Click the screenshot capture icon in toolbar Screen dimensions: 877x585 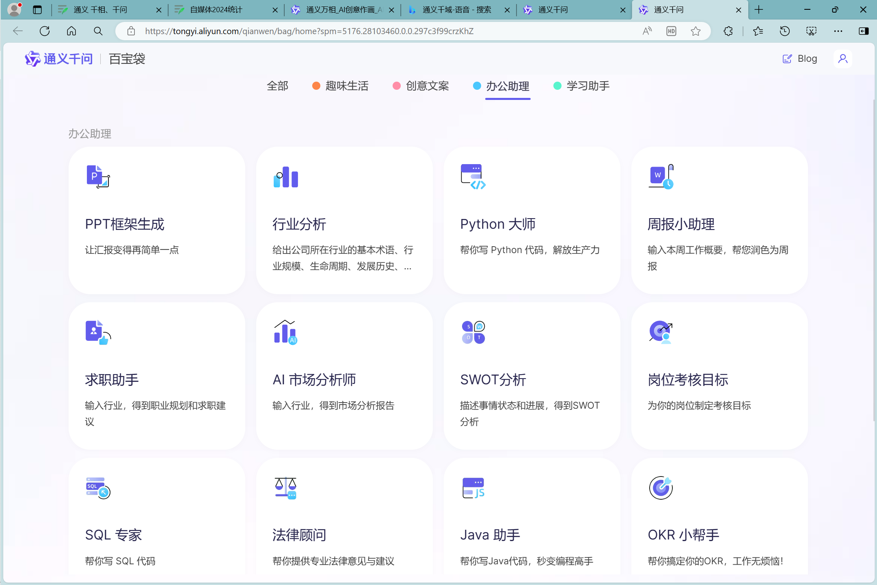point(811,31)
